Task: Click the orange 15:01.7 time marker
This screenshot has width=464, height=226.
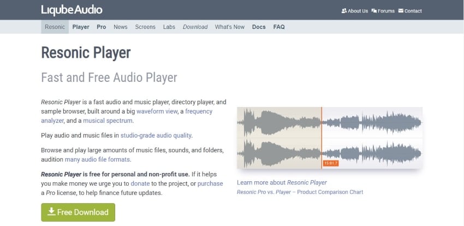Action: point(331,163)
